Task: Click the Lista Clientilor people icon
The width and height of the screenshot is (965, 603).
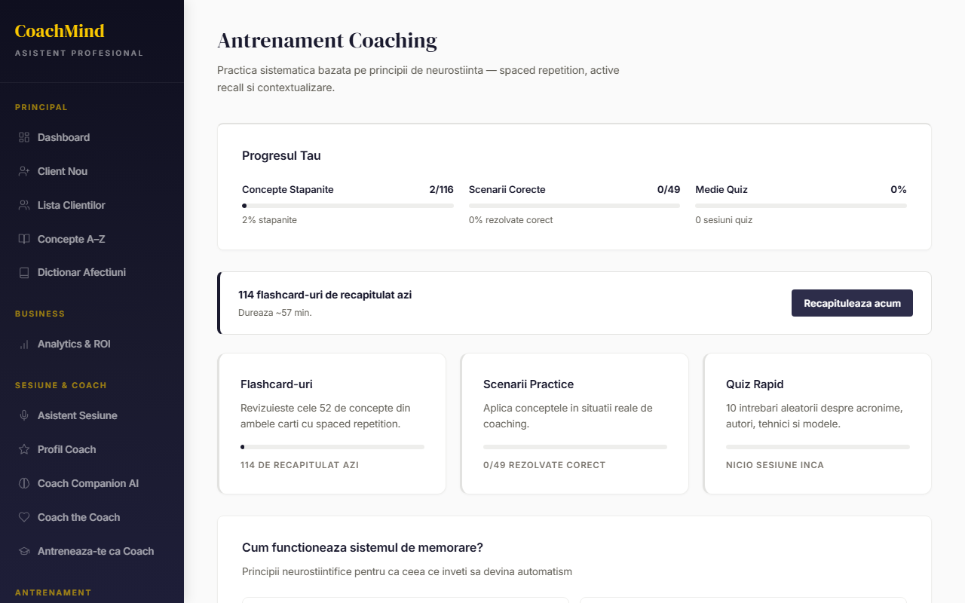Action: (x=24, y=205)
